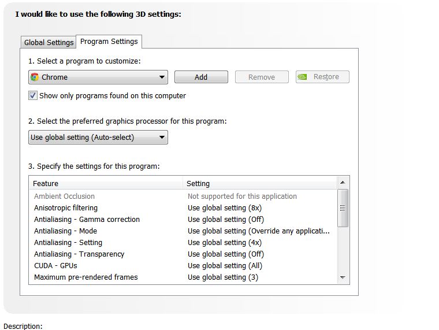
Task: Switch to the Global Settings tab
Action: (x=49, y=42)
